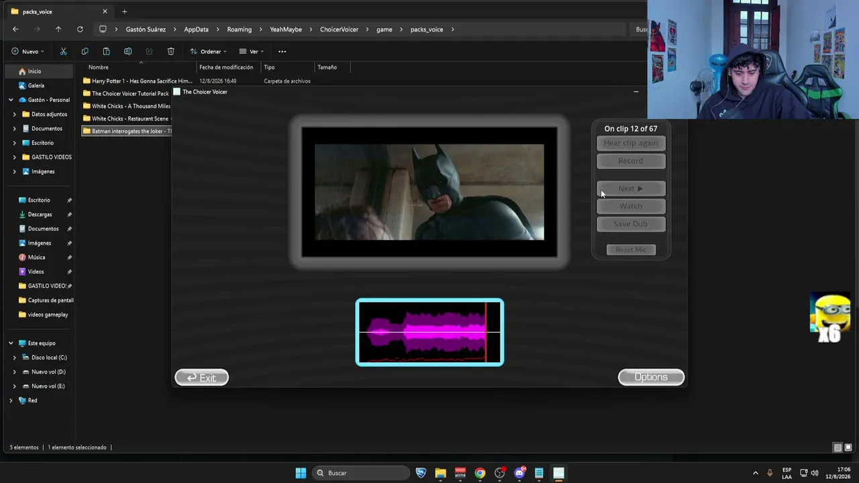The width and height of the screenshot is (859, 483).
Task: Select White Chicks - Restaurant Scene folder
Action: click(126, 119)
